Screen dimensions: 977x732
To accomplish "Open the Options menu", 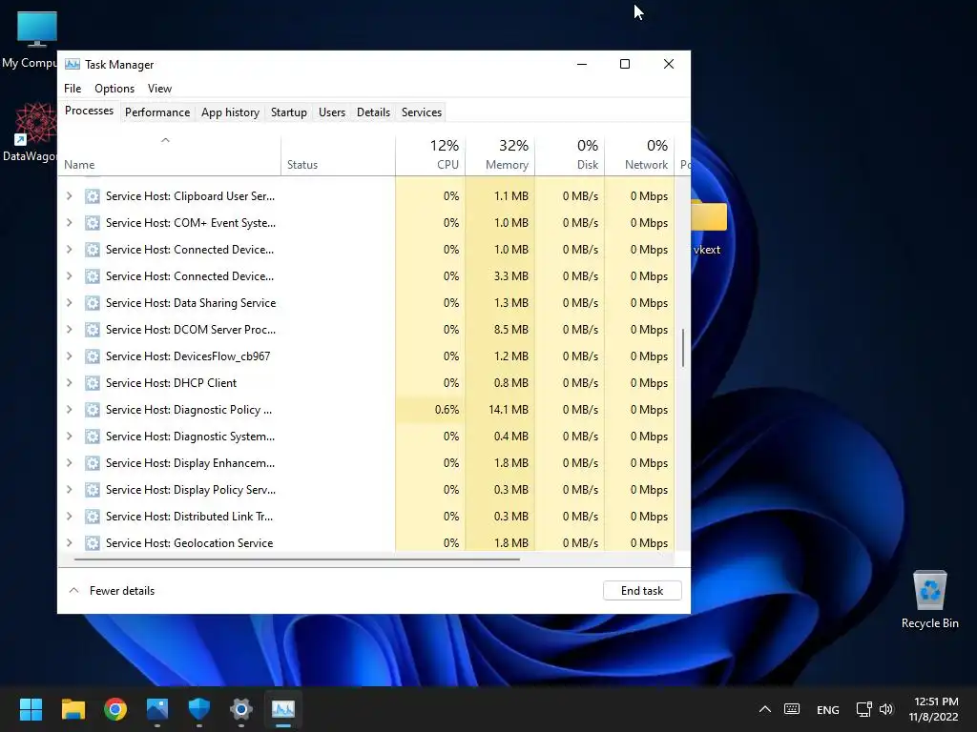I will [x=114, y=89].
